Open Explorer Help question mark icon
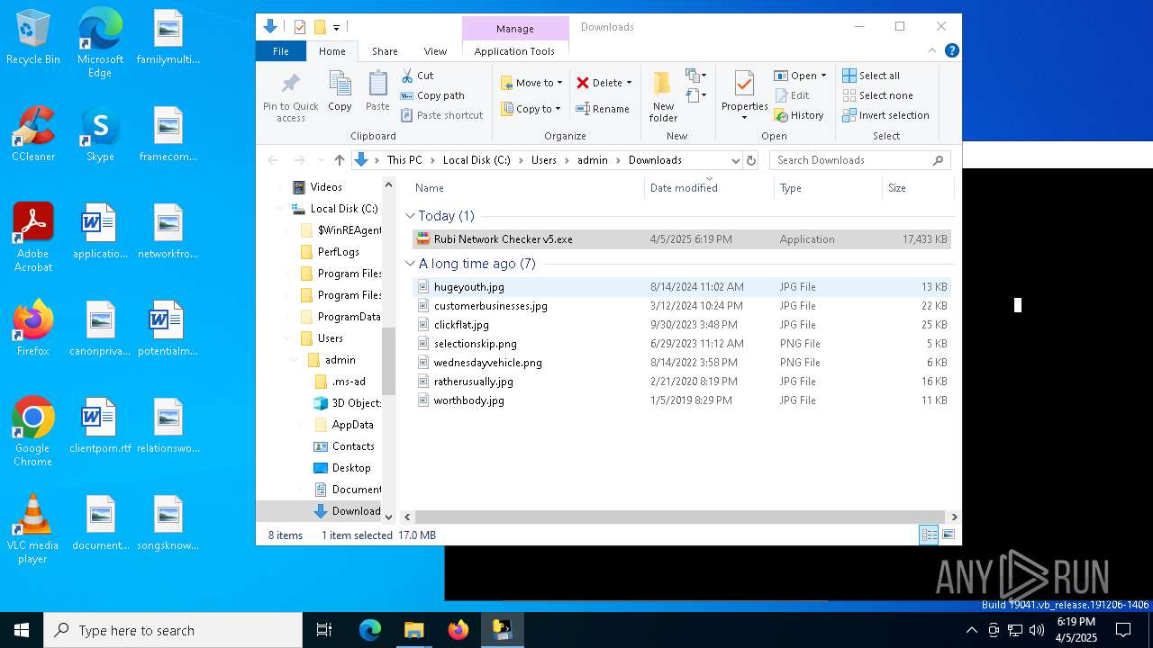Viewport: 1153px width, 648px height. tap(951, 51)
